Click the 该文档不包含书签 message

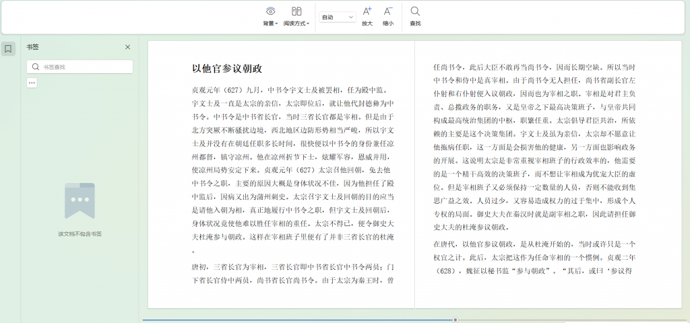click(80, 234)
